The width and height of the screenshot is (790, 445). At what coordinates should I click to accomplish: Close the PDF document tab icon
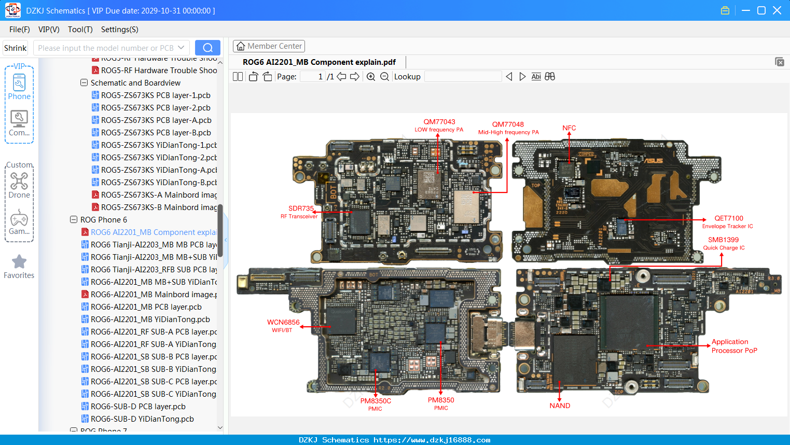[x=779, y=62]
